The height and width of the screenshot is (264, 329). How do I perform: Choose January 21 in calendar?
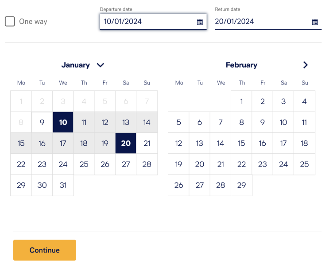pos(147,143)
